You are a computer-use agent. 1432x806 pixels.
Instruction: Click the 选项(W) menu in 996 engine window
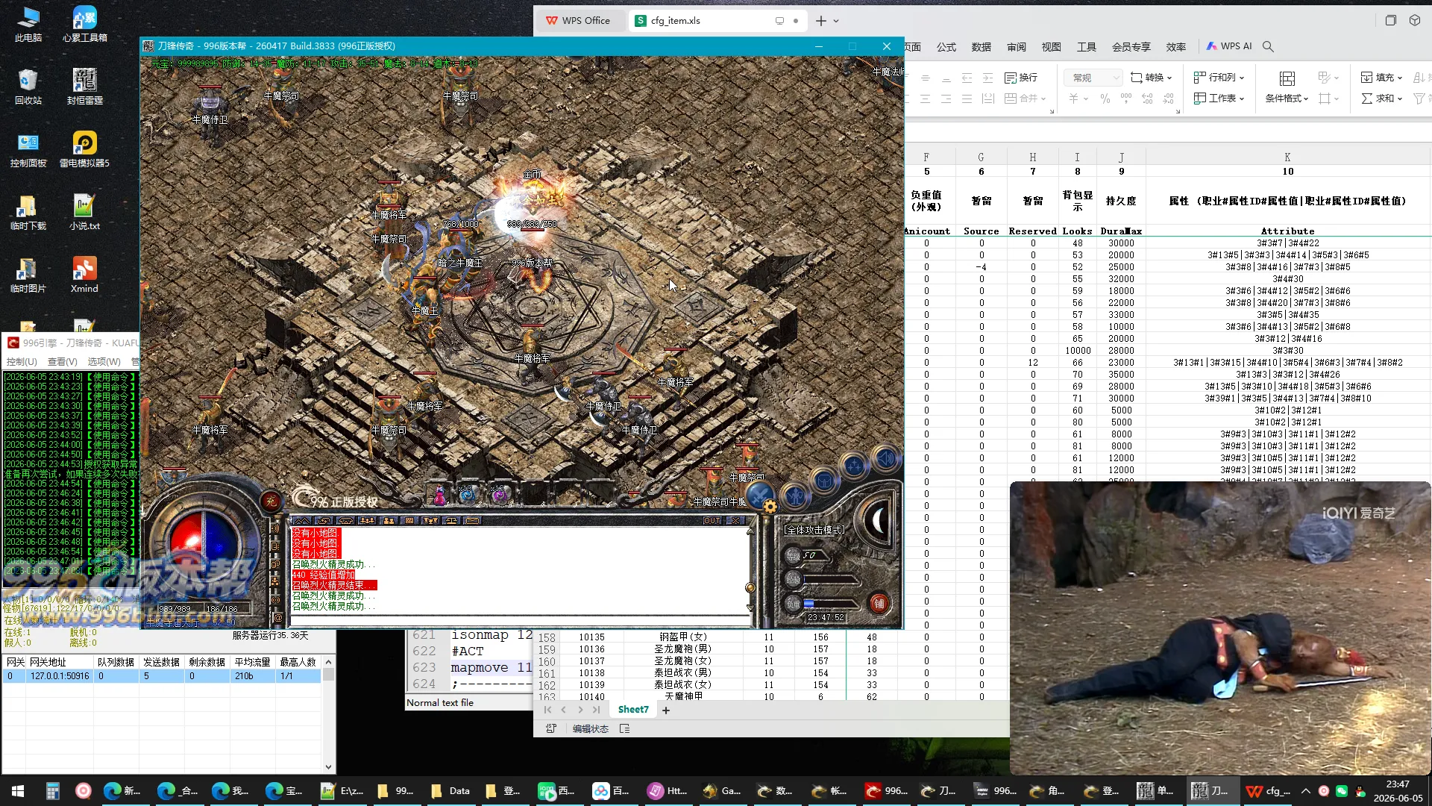pyautogui.click(x=104, y=361)
